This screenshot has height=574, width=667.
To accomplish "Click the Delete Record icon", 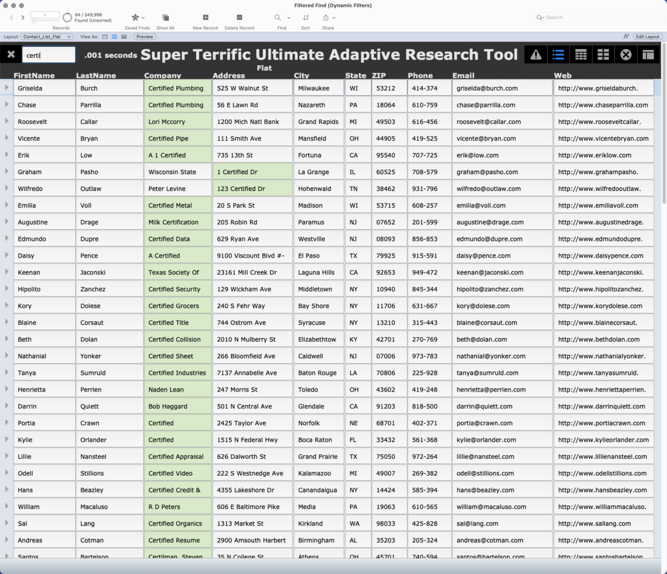I will [x=239, y=17].
